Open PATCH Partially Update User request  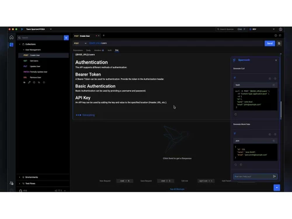click(x=43, y=72)
